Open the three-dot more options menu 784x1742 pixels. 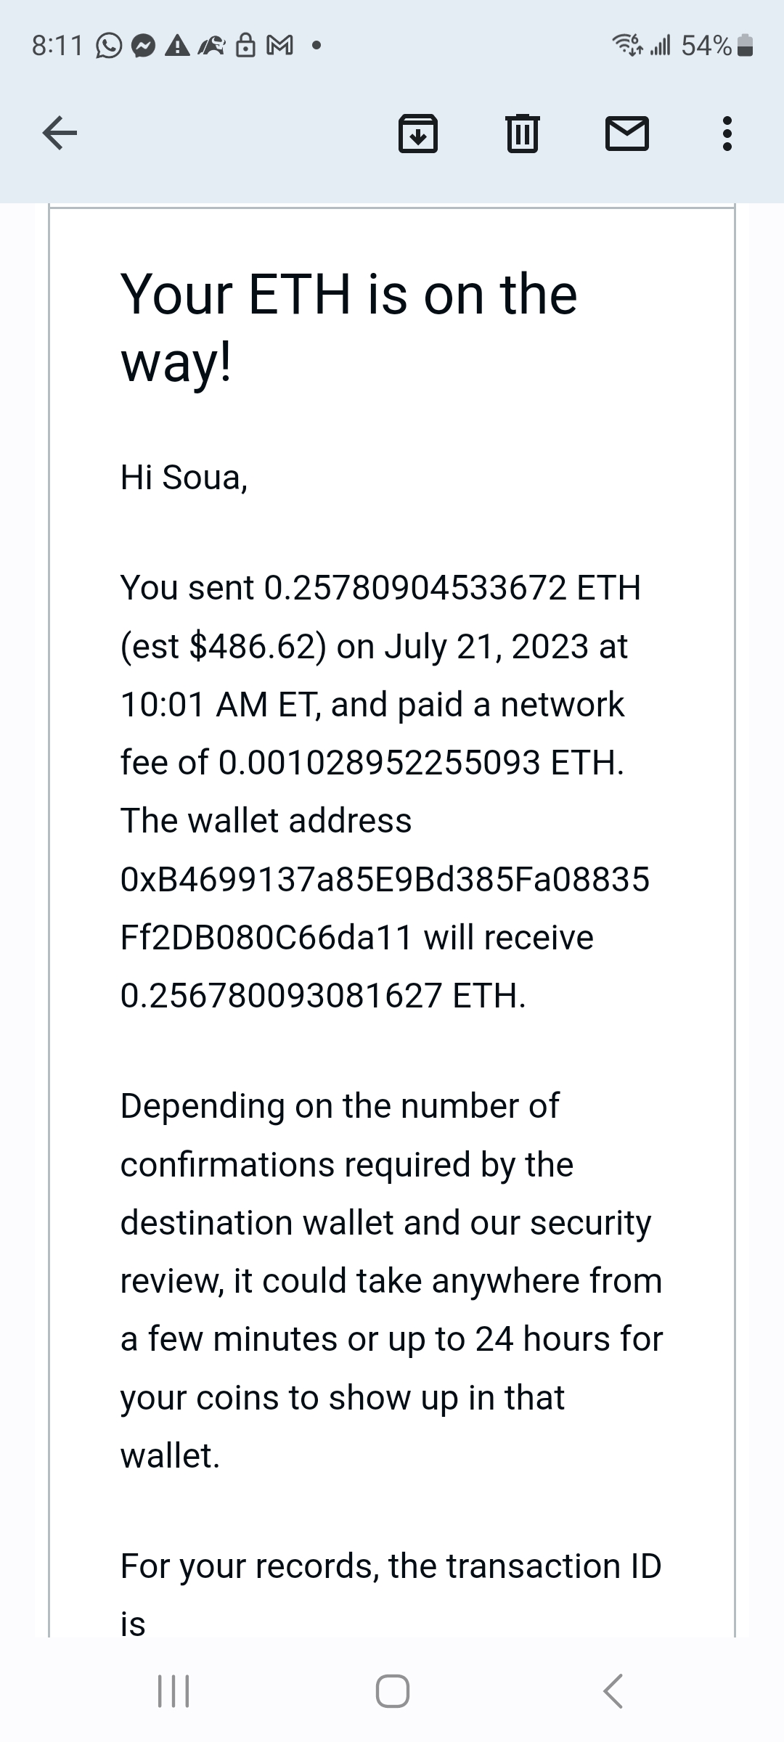727,134
